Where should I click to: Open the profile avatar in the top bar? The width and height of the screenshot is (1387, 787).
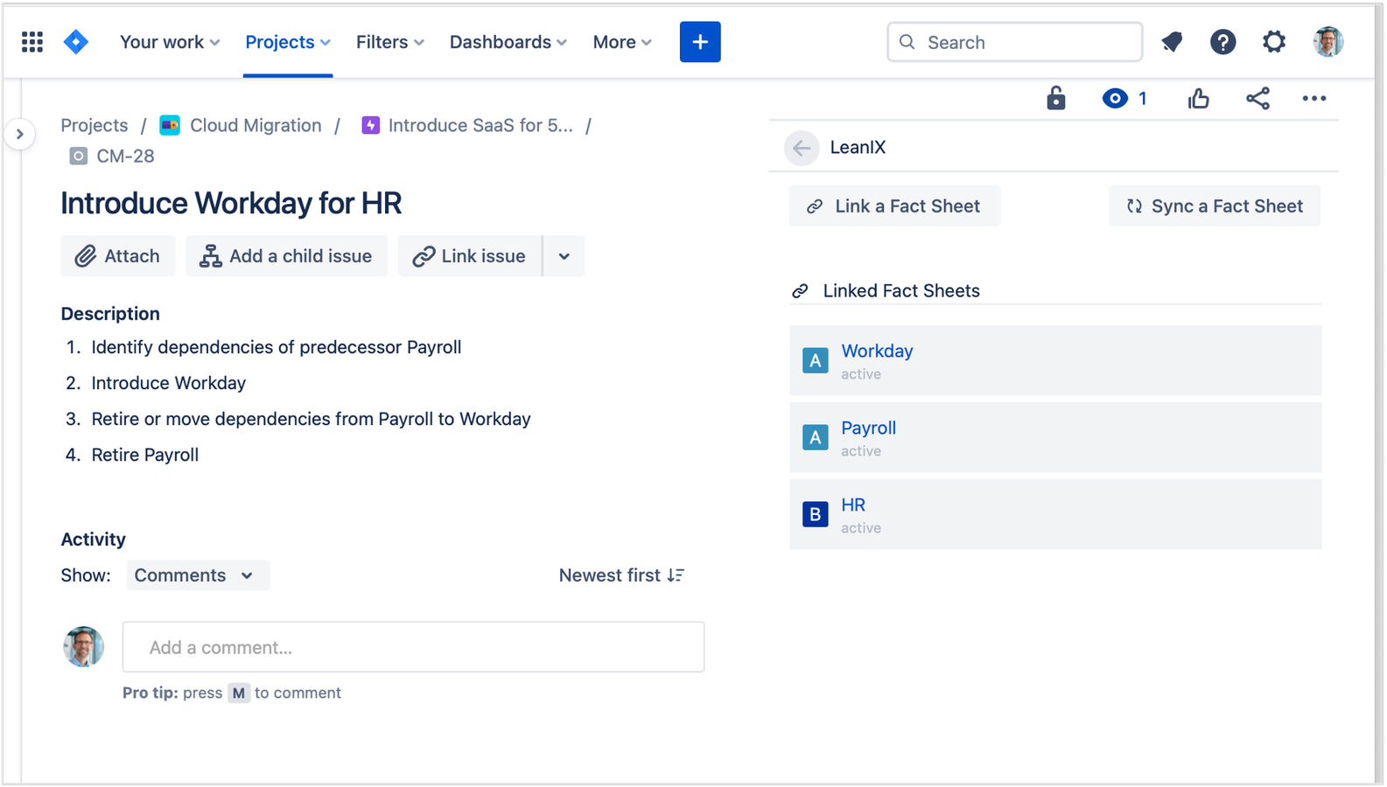[1328, 42]
